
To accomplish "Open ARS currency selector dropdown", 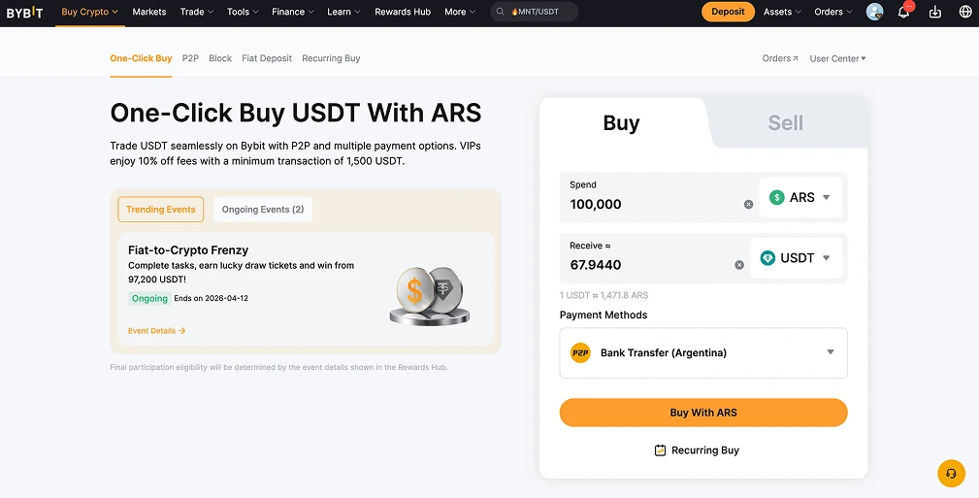I will [800, 197].
